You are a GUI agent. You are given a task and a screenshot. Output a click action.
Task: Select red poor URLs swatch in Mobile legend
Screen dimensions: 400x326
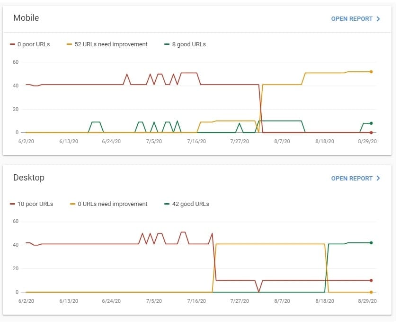click(x=12, y=44)
